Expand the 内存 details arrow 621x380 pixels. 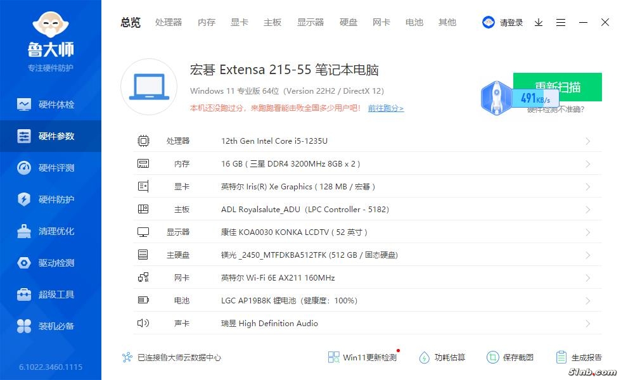pos(587,164)
